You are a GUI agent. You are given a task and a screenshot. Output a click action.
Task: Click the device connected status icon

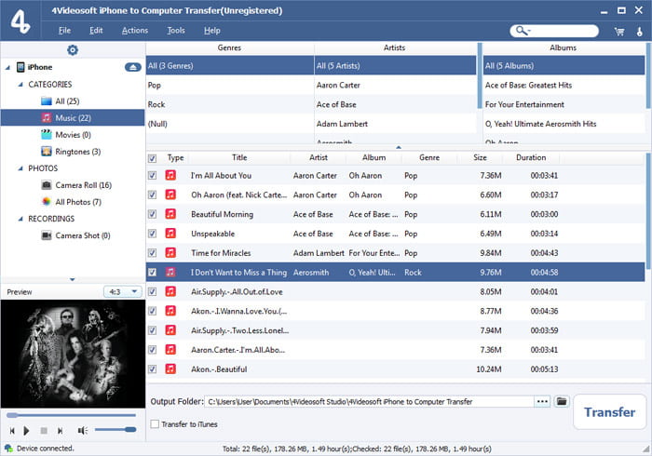(x=8, y=449)
